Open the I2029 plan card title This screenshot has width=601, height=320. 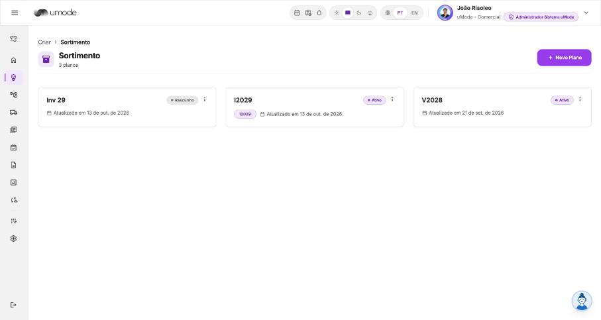coord(243,100)
